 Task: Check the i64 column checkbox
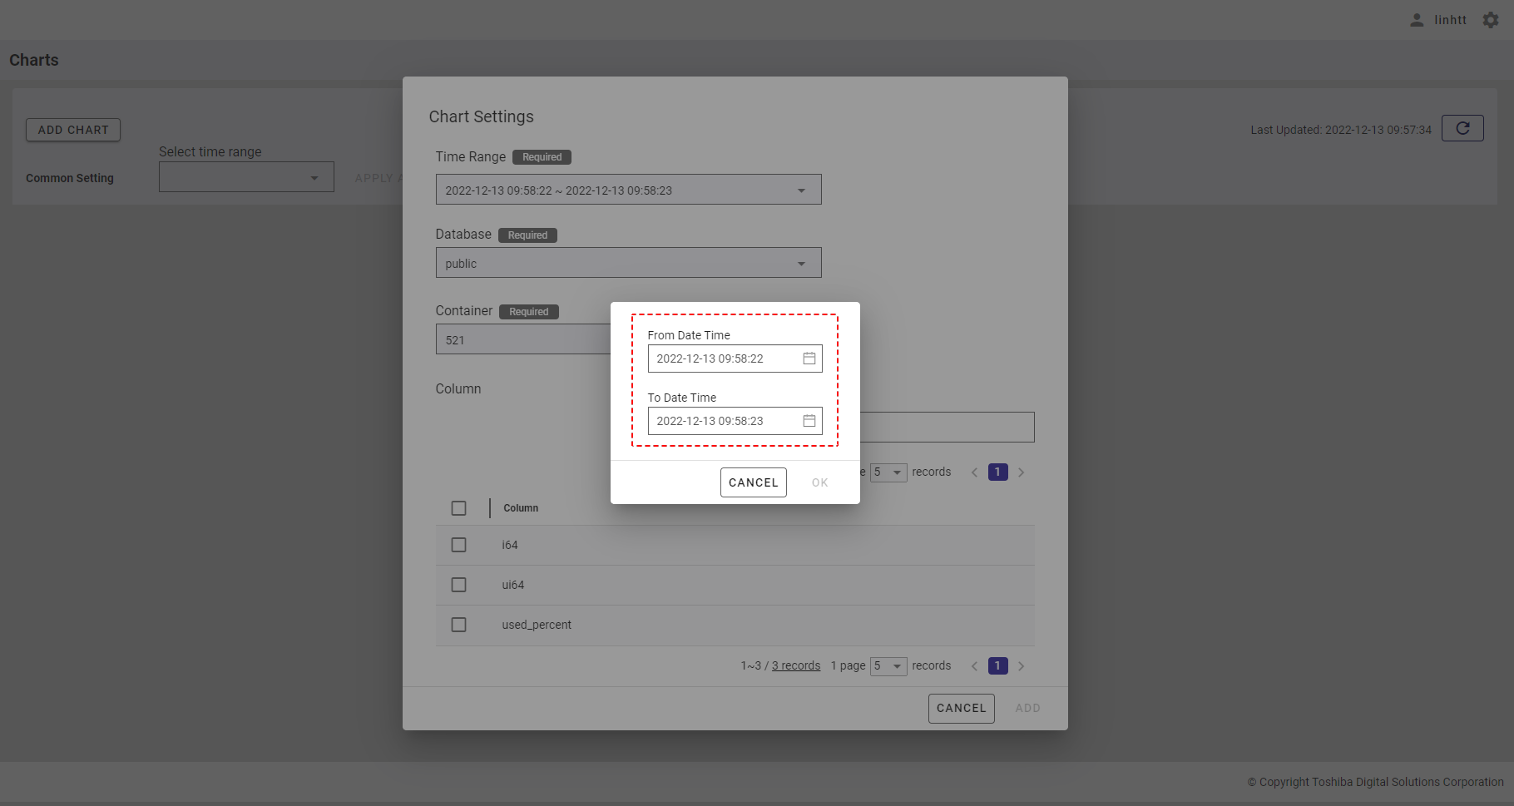(458, 545)
